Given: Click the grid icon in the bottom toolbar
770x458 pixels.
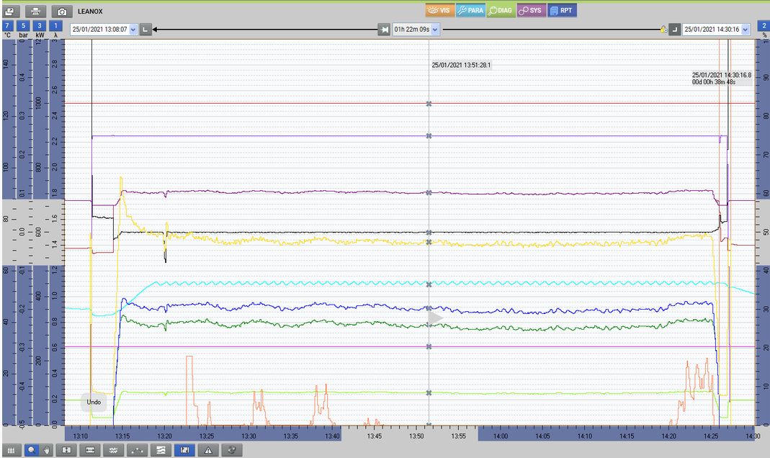Looking at the screenshot, I should click(x=11, y=450).
